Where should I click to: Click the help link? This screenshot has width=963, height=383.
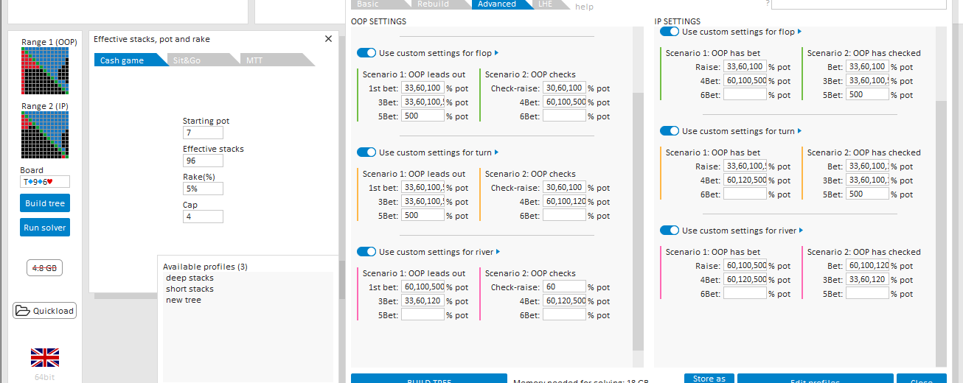(584, 7)
